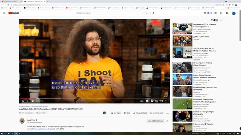
Task: Open the Create video camera icon
Action: tap(216, 13)
